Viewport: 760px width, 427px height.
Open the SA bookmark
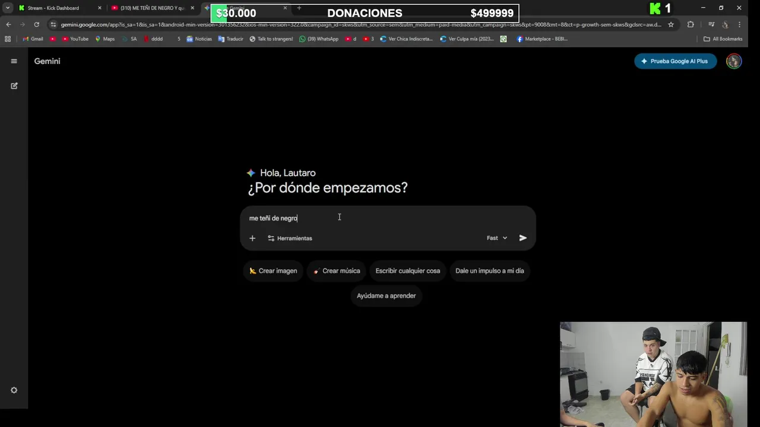pyautogui.click(x=129, y=39)
